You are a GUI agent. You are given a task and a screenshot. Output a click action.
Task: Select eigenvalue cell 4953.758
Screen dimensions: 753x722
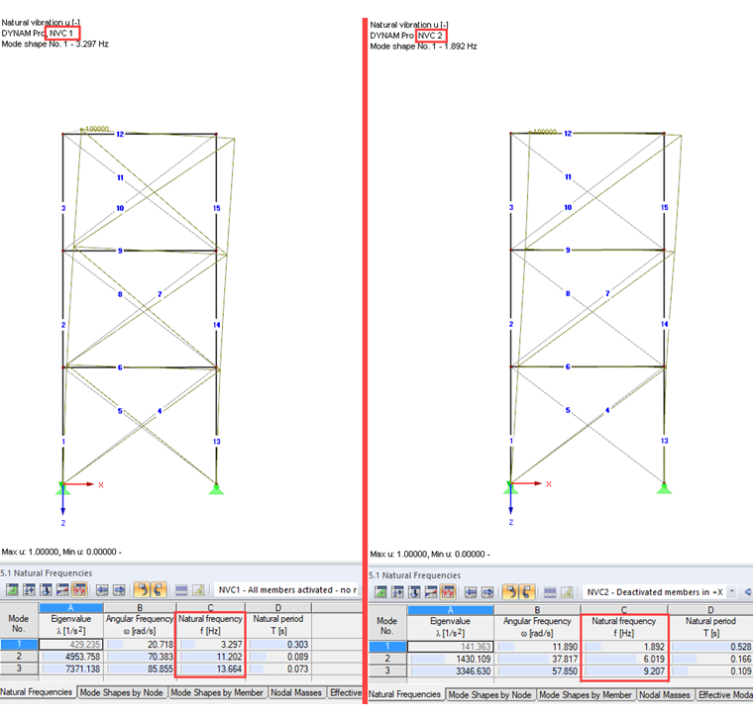coord(71,657)
